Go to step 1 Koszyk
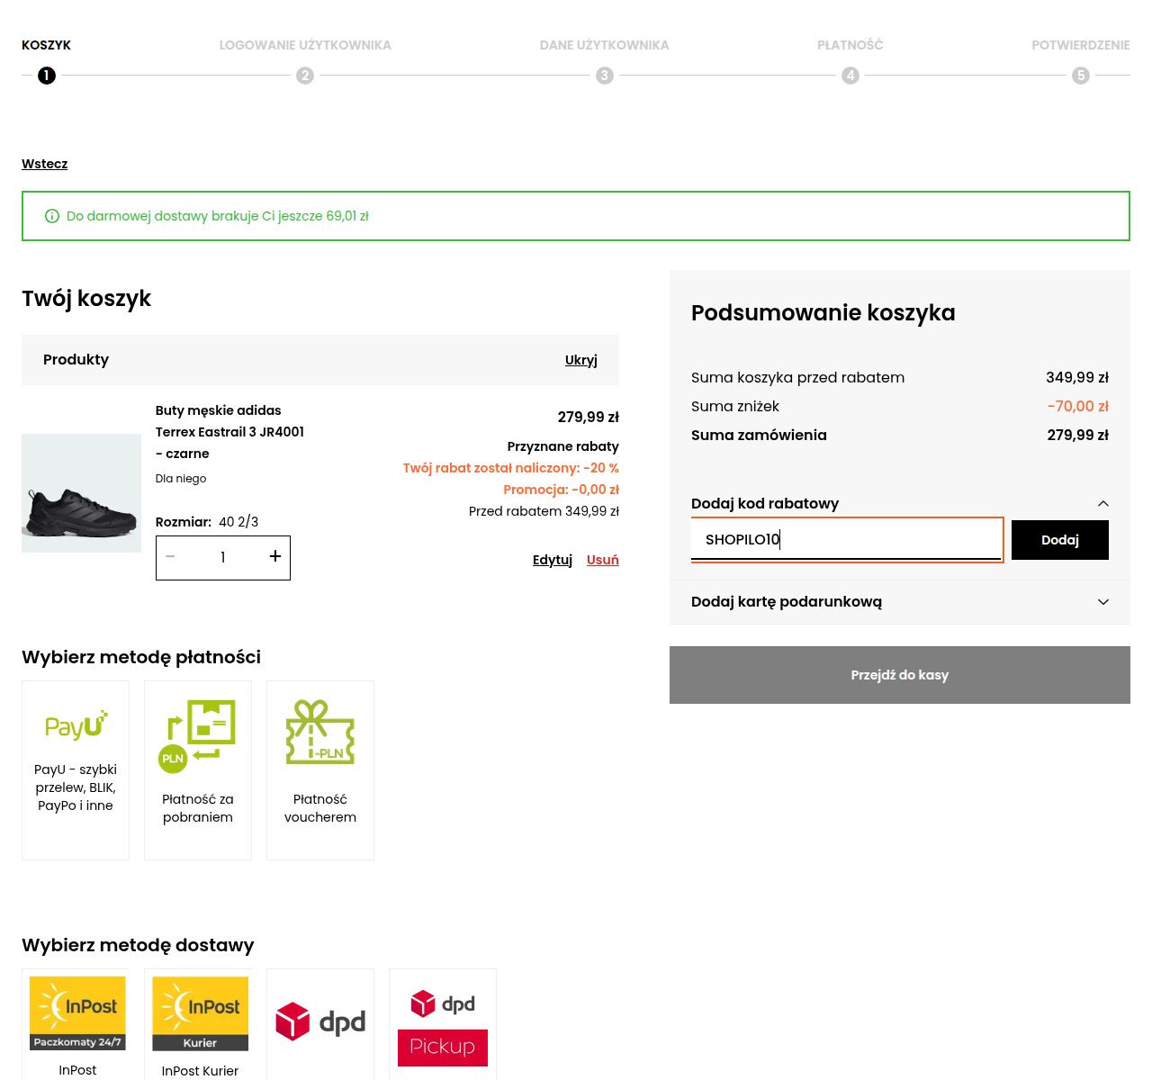The image size is (1152, 1080). coord(47,76)
